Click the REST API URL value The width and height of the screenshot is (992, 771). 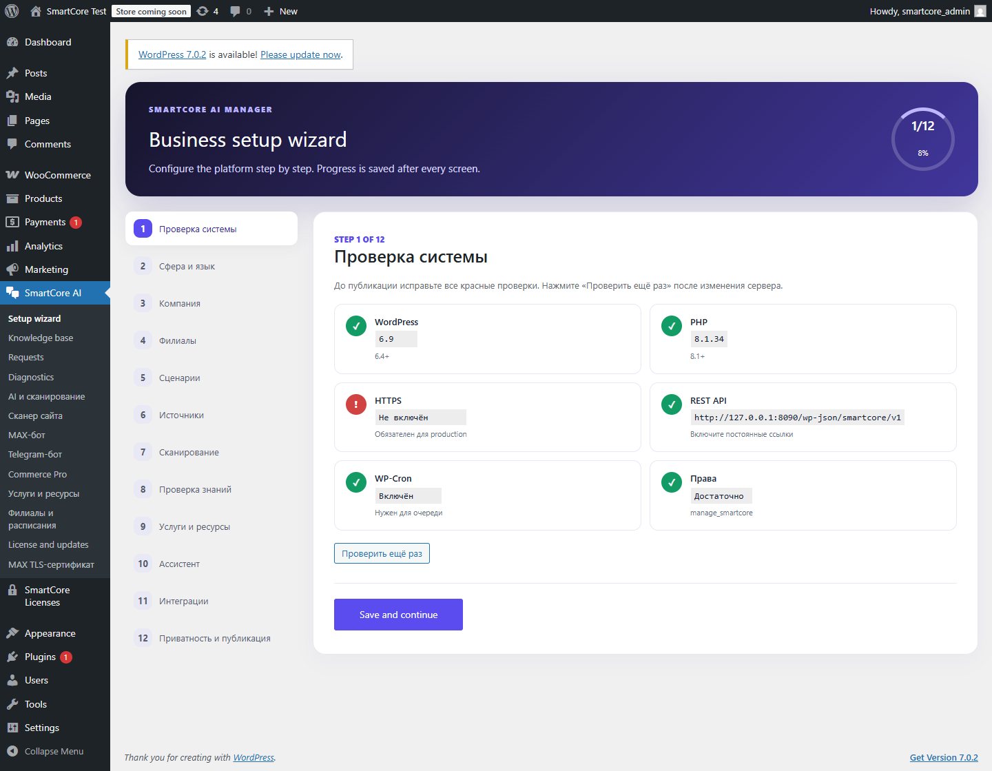point(797,418)
